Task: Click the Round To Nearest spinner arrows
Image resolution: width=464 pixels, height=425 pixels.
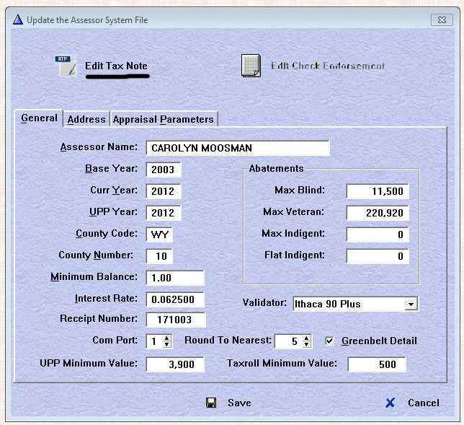Action: point(307,341)
